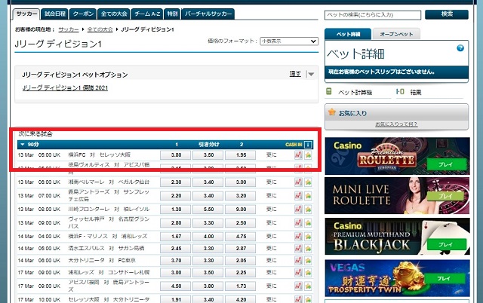Click the help question mark in ベット詳細

(460, 48)
